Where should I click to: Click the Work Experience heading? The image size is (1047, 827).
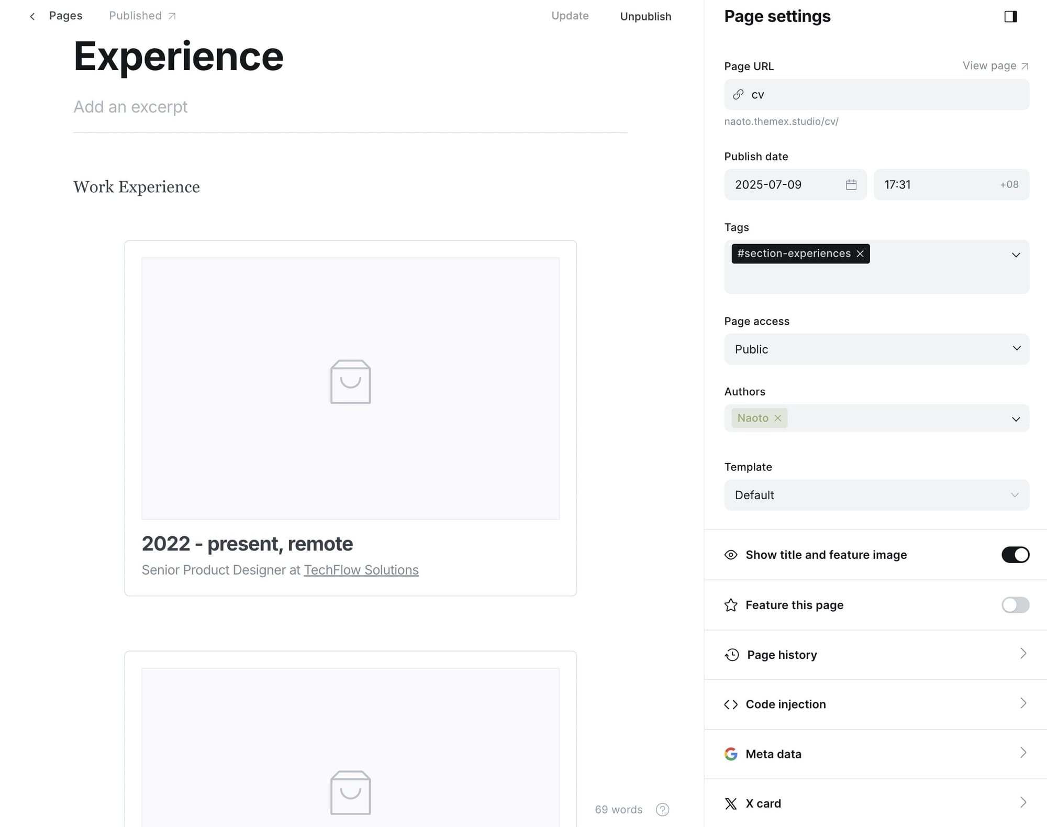[x=136, y=187]
